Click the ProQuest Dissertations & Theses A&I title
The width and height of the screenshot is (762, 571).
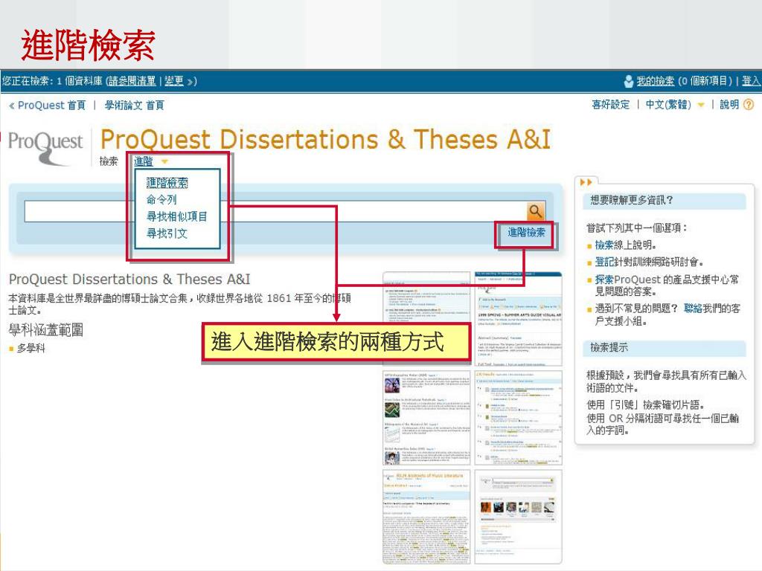tap(325, 139)
